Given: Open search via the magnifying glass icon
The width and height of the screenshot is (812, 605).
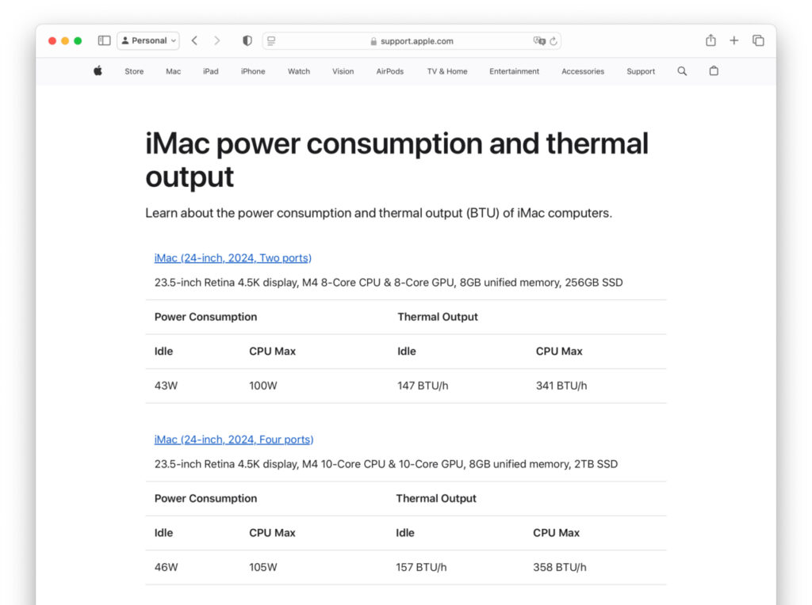Looking at the screenshot, I should (x=682, y=70).
